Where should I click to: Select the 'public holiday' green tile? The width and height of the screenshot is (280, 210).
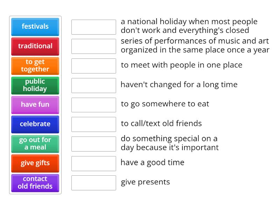pyautogui.click(x=35, y=85)
